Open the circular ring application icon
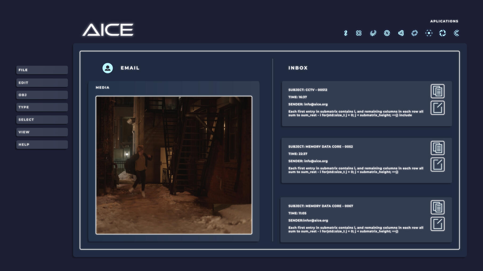The image size is (483, 271). (x=387, y=33)
